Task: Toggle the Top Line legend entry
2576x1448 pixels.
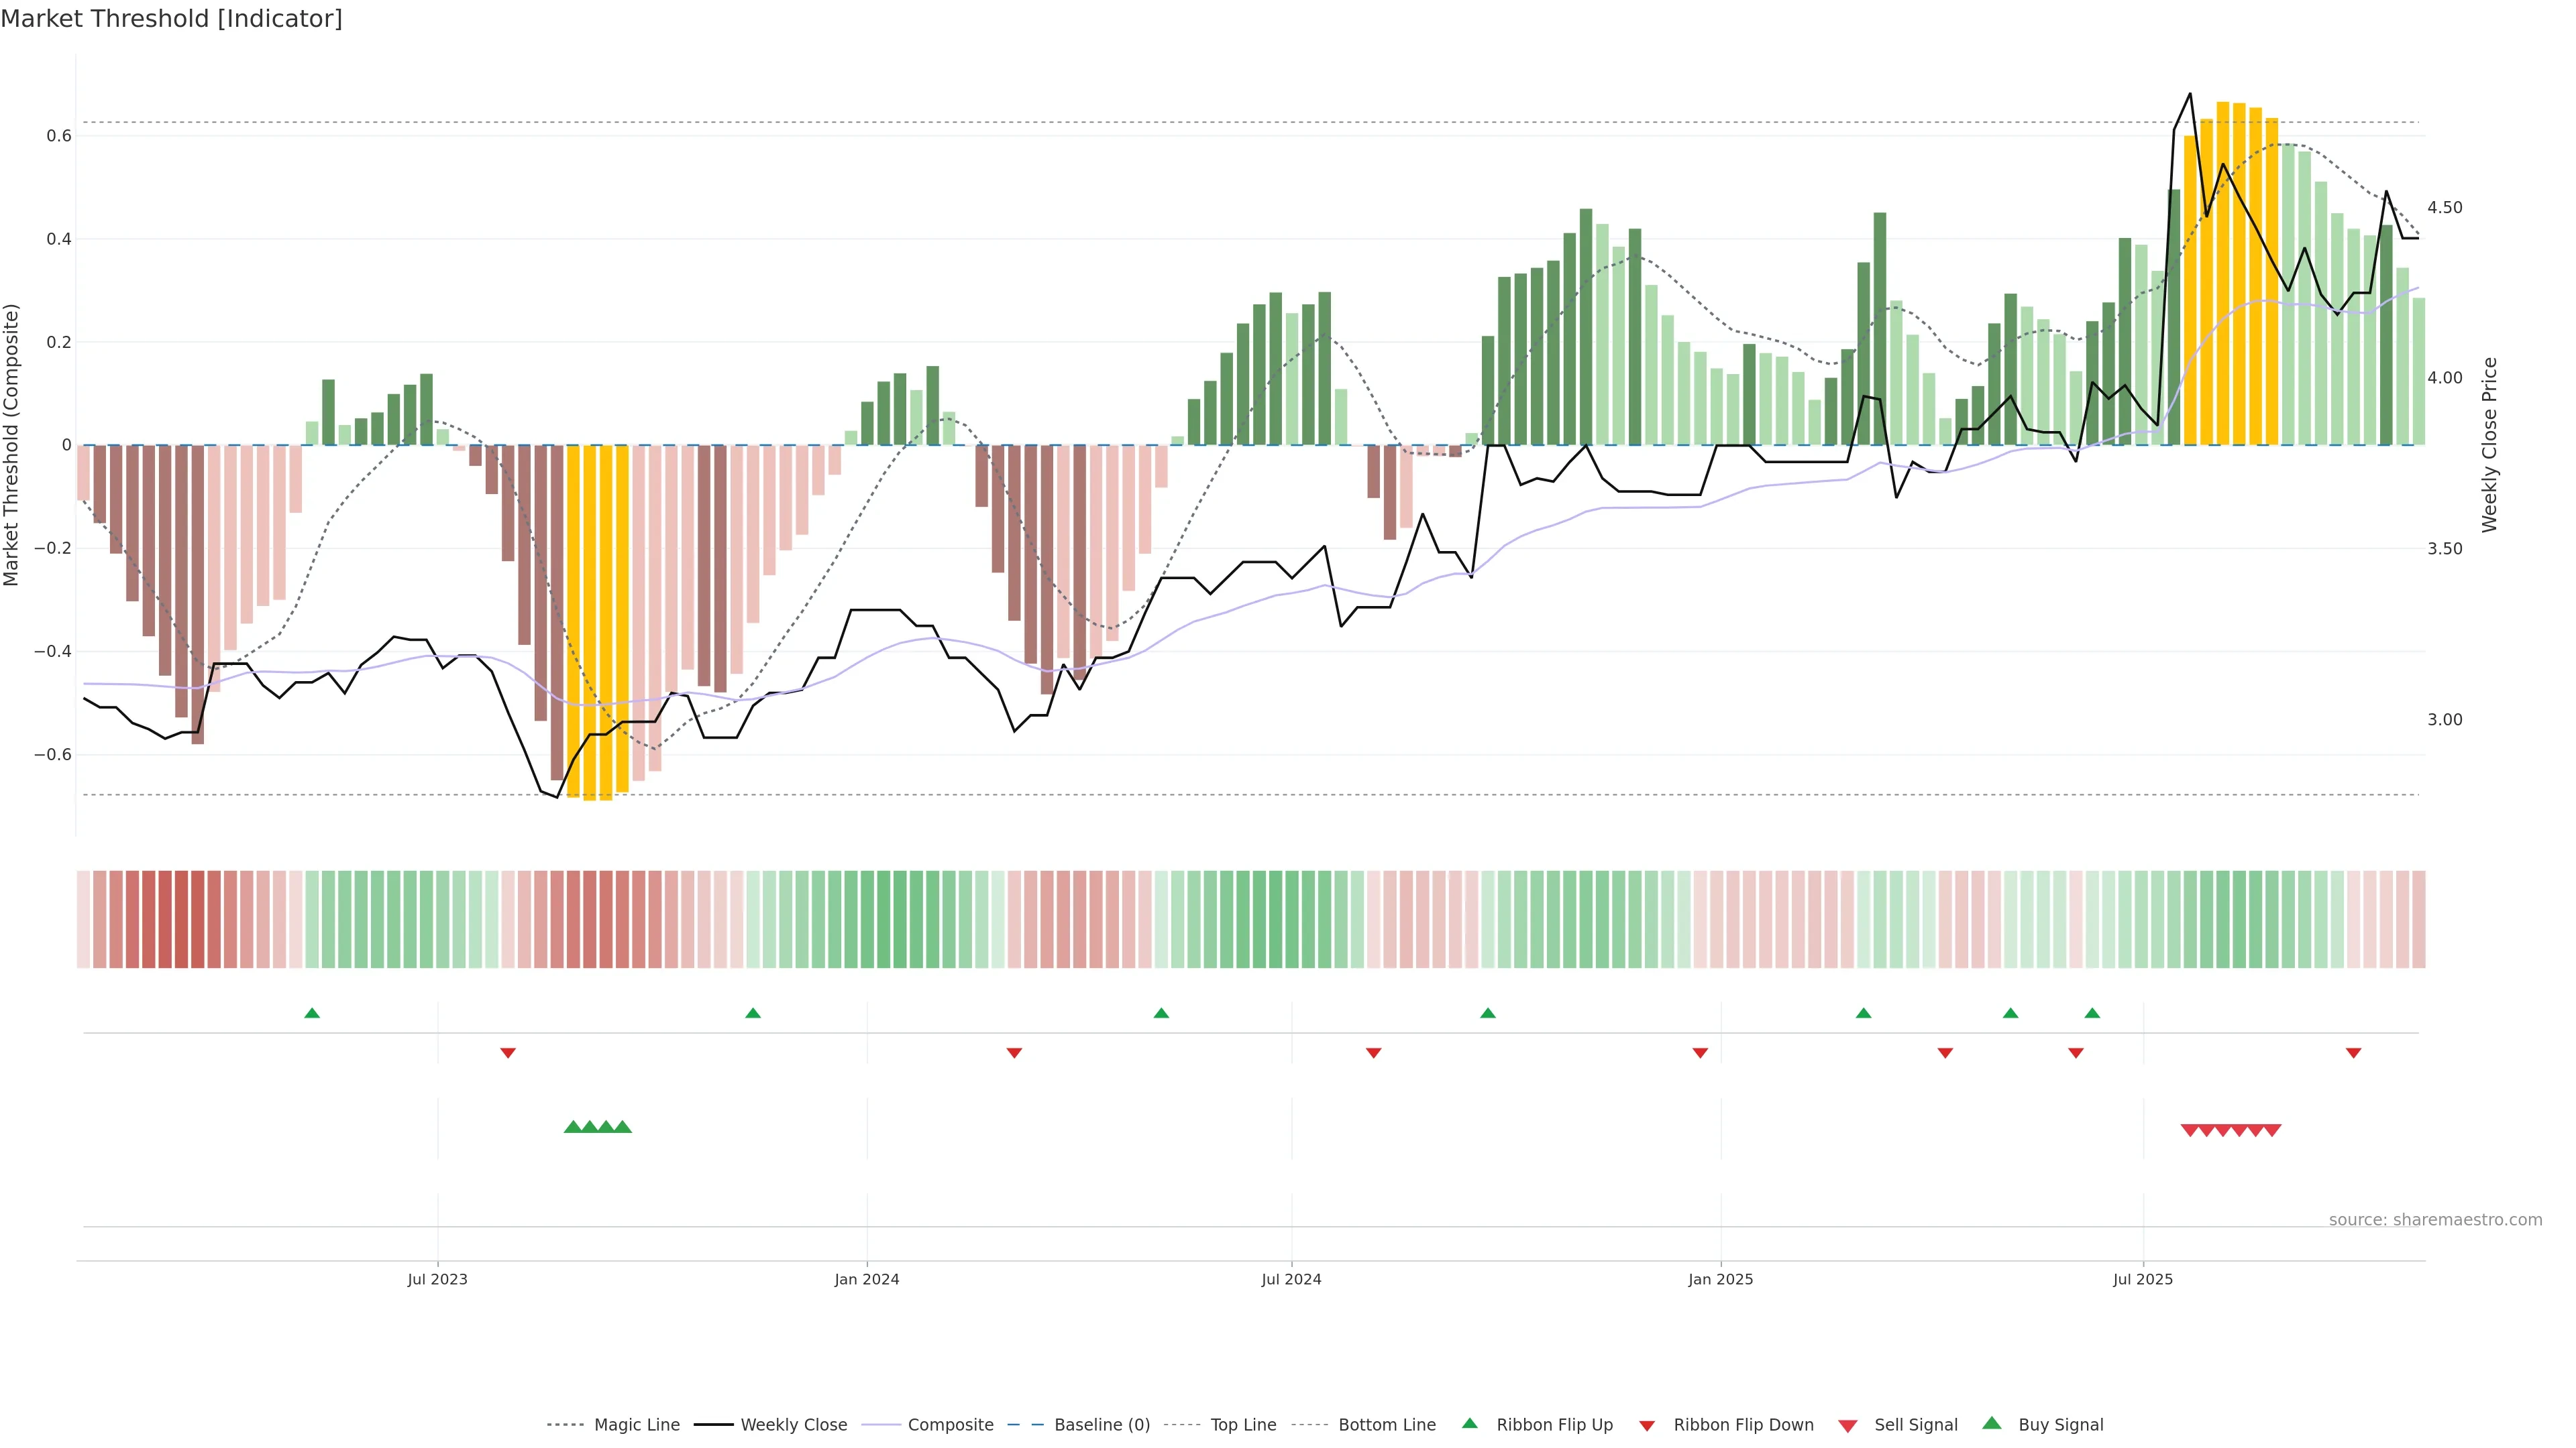Action: 1243,1425
